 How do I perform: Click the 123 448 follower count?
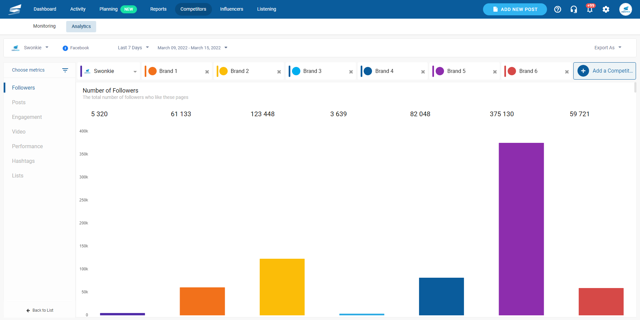coord(263,114)
